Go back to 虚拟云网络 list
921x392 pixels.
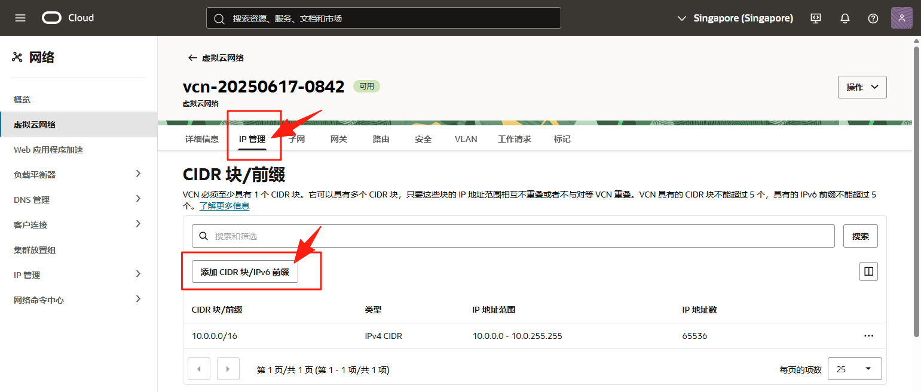pos(216,58)
